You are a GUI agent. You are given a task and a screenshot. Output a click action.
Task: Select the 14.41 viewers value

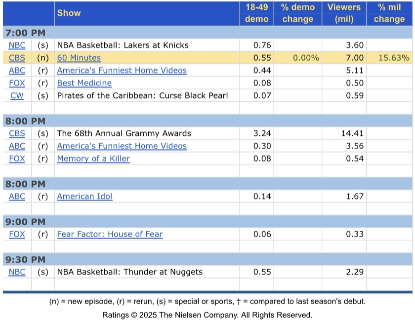352,133
